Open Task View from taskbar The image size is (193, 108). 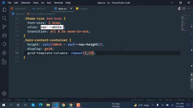[25, 105]
